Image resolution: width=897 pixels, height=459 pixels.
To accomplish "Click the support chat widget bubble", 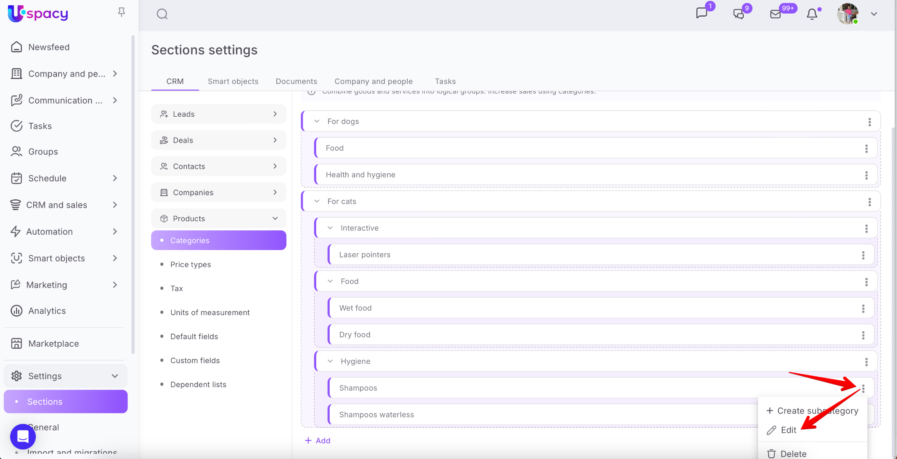I will (x=23, y=436).
